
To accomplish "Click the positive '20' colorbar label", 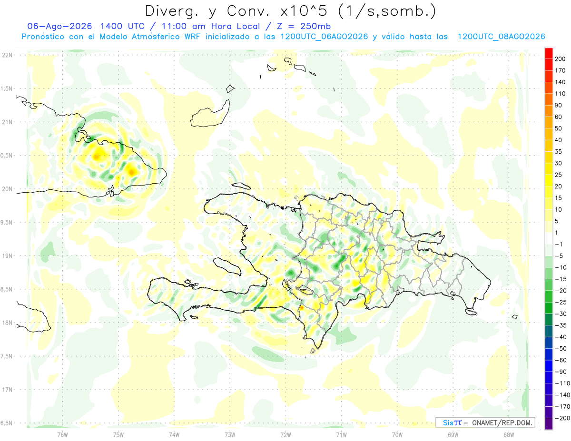I will pyautogui.click(x=559, y=186).
